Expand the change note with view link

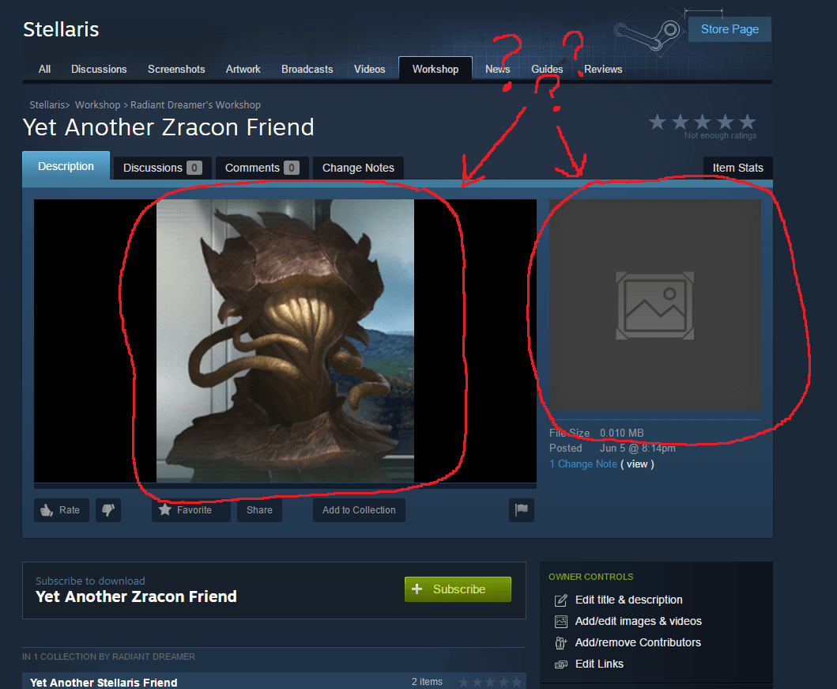point(637,464)
